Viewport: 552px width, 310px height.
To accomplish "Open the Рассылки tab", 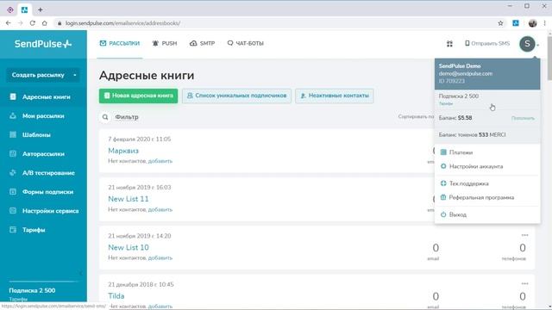I will tap(120, 43).
